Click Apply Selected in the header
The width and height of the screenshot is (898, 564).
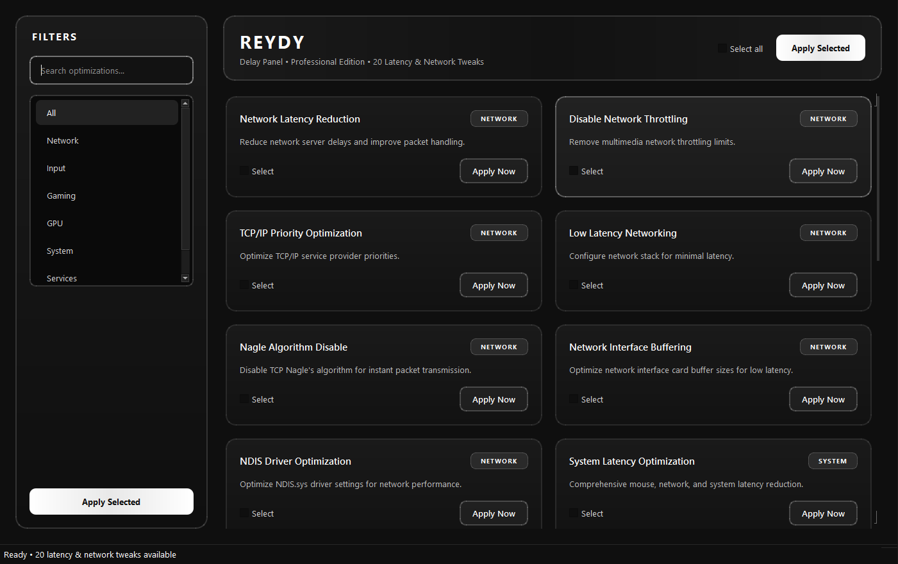820,47
